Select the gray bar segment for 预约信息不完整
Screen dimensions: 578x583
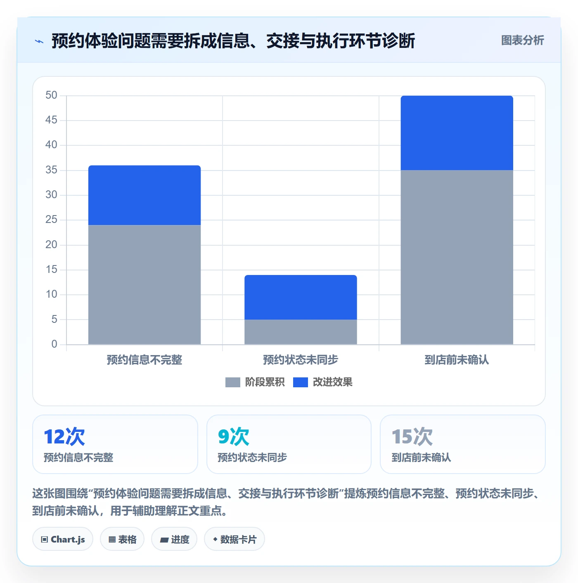pyautogui.click(x=144, y=284)
